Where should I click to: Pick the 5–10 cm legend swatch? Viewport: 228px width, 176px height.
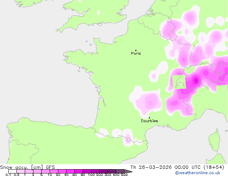tap(46, 171)
